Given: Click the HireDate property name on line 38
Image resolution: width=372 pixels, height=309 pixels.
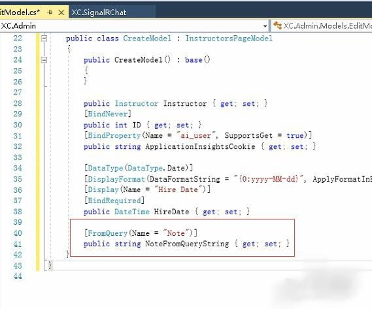Looking at the screenshot, I should [171, 211].
